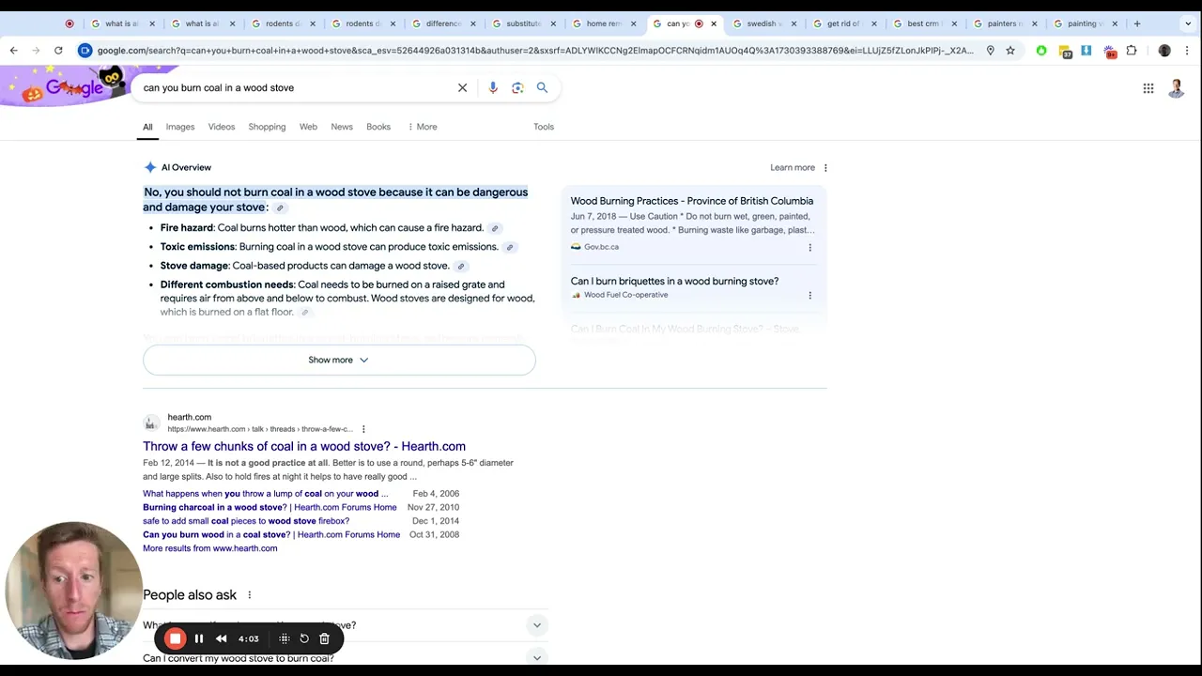This screenshot has width=1202, height=676.
Task: Go back to the previous page
Action: point(13,51)
